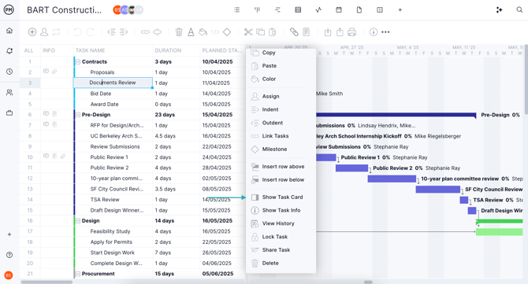Click the paste clipboard toolbar icon
The width and height of the screenshot is (528, 284).
(273, 32)
